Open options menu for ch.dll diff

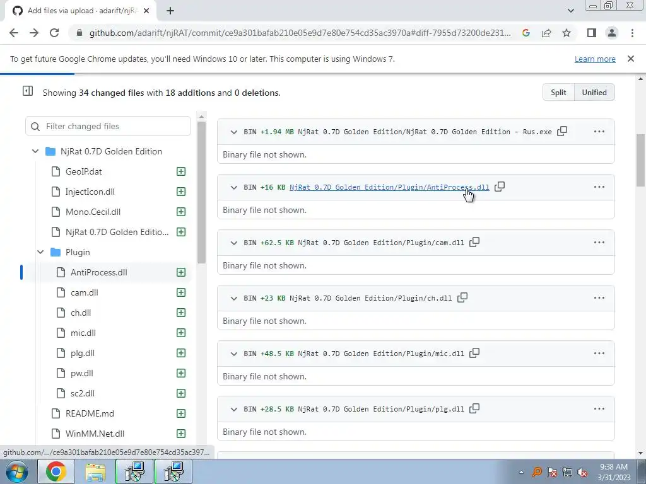point(599,298)
